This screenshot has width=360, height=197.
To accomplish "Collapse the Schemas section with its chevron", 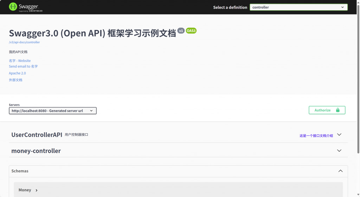I will click(340, 171).
